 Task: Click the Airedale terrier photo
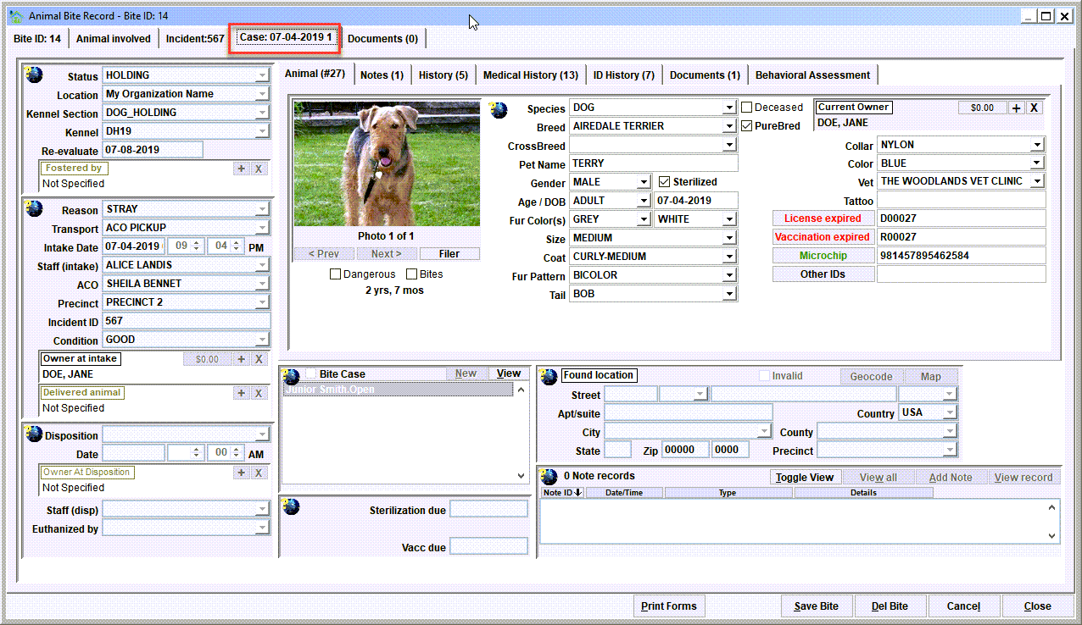coord(387,163)
